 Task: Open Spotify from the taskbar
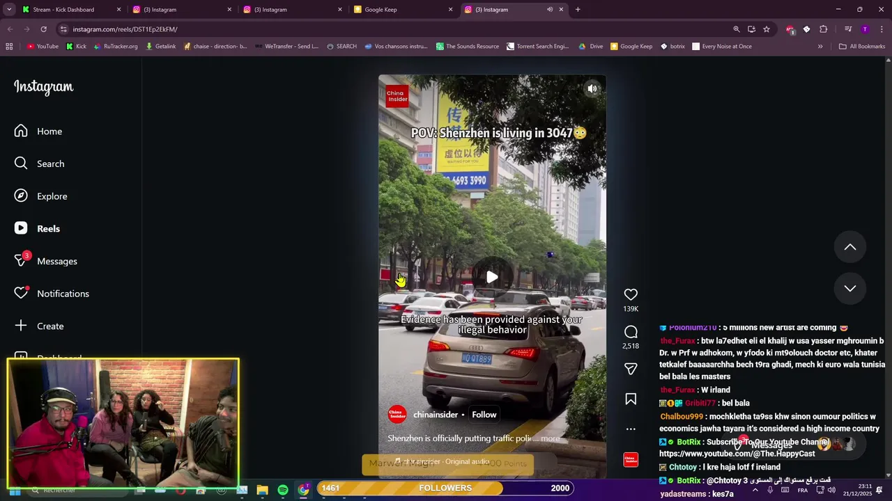pyautogui.click(x=283, y=490)
